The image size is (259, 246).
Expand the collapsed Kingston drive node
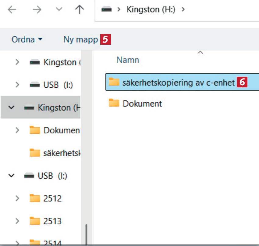(x=17, y=62)
